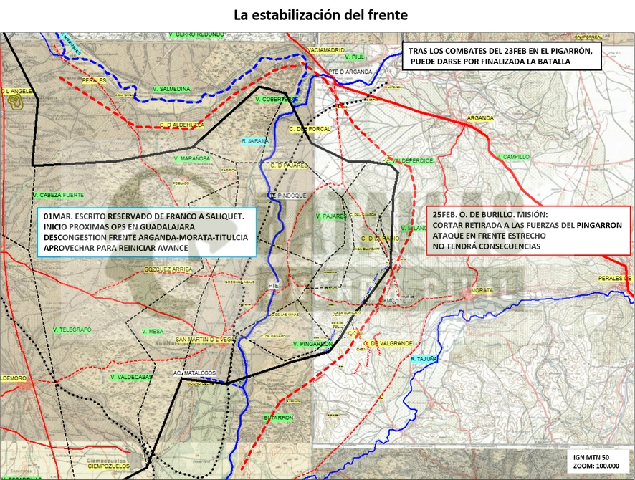Click the C. D ALDEHUELA label
Viewport: 635px width, 480px height.
(x=182, y=125)
